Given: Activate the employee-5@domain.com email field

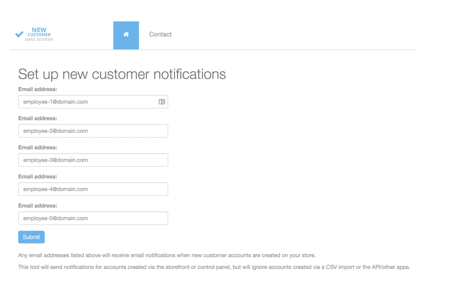Looking at the screenshot, I should pos(93,218).
